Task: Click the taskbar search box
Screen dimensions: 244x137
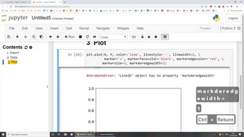Action: 28,134
